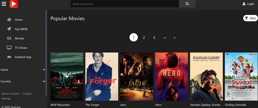The height and width of the screenshot is (108, 258).
Task: Click the Movies film strip icon
Action: coord(9,38)
